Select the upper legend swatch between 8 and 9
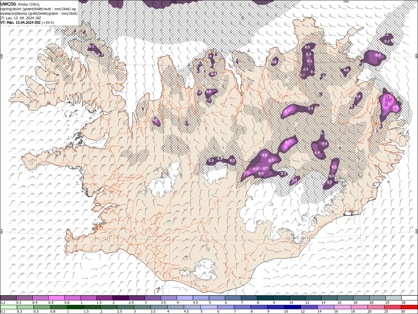The image size is (418, 314). tap(265, 298)
